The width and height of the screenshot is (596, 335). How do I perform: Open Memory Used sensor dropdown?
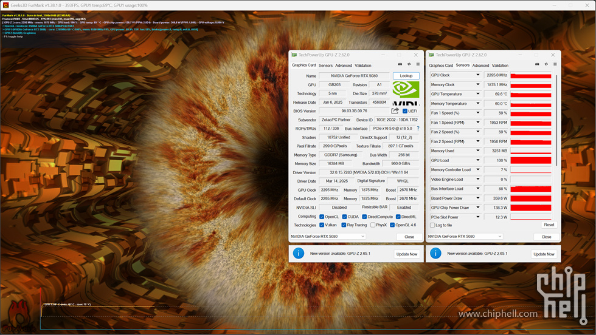pos(478,151)
